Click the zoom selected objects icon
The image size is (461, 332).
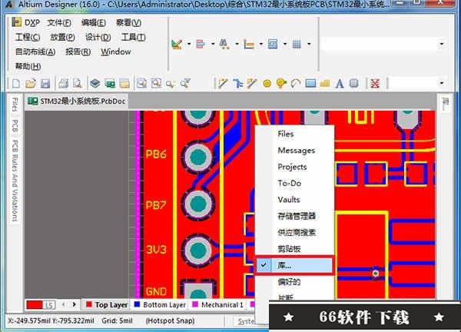click(156, 84)
